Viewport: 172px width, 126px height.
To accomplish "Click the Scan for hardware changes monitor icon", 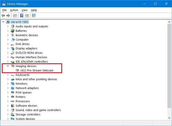I will [34, 15].
